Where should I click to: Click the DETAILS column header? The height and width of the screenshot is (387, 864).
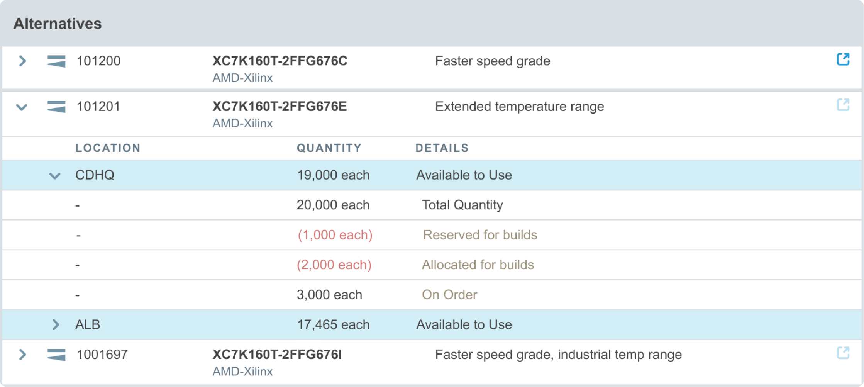click(442, 148)
